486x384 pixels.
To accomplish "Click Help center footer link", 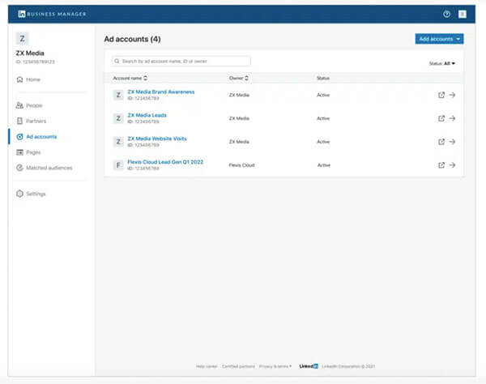I will (x=207, y=366).
